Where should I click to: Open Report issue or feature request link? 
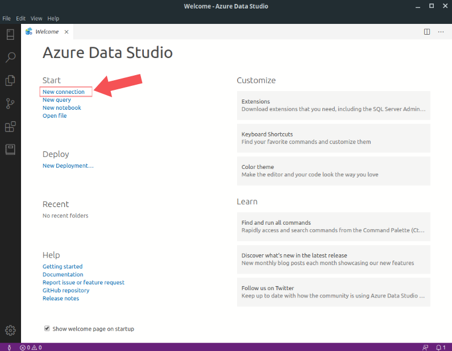coord(84,282)
